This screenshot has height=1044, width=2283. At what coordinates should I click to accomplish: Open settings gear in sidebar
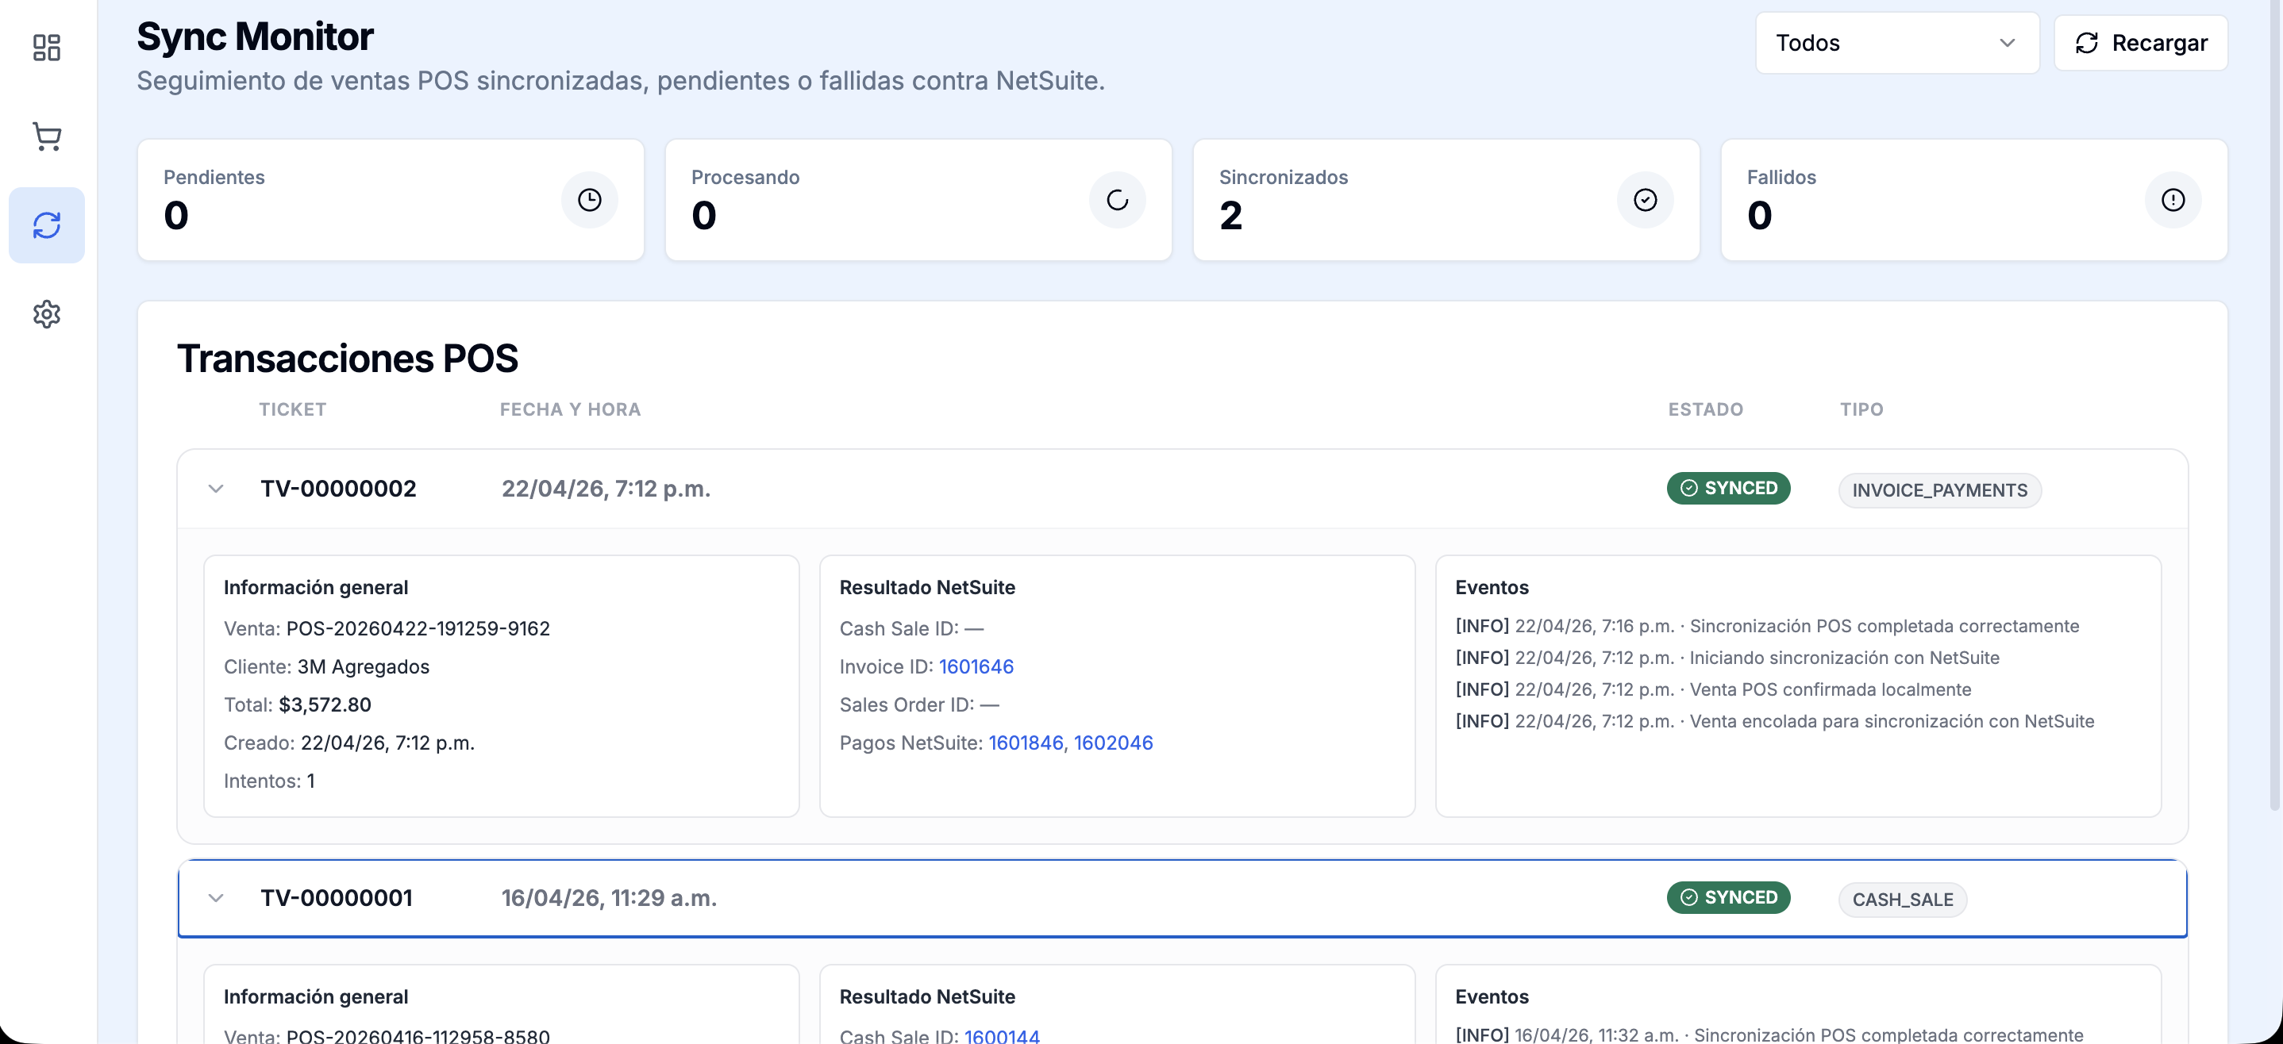click(x=46, y=313)
